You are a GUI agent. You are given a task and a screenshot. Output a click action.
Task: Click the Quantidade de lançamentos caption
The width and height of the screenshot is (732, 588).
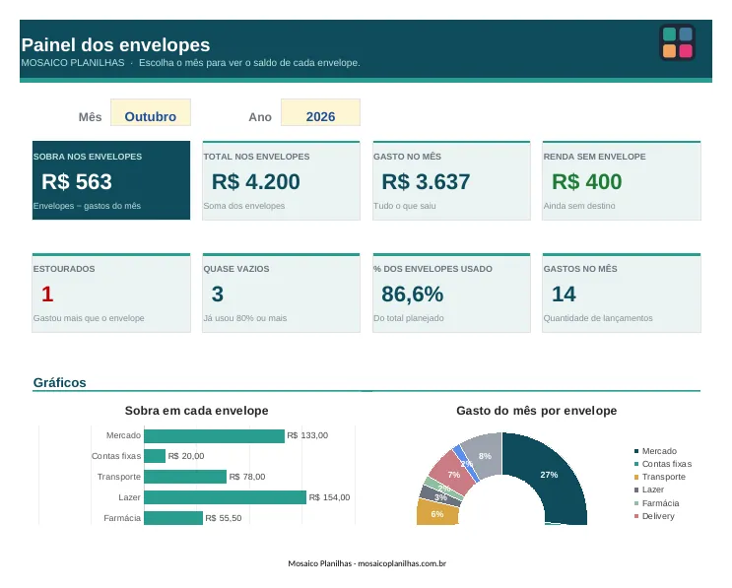598,318
